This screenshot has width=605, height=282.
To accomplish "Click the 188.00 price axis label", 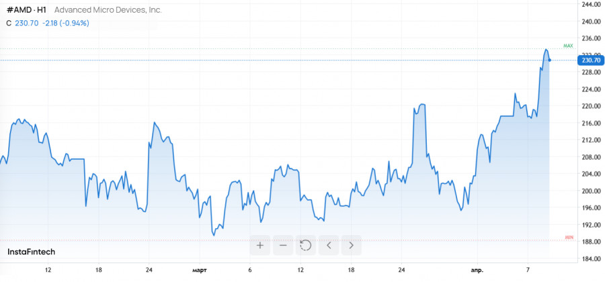I will click(591, 242).
